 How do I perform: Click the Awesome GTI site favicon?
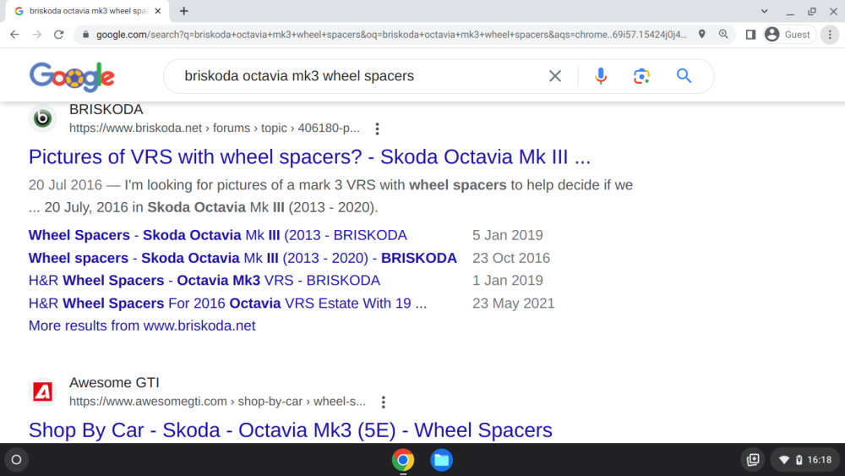42,391
